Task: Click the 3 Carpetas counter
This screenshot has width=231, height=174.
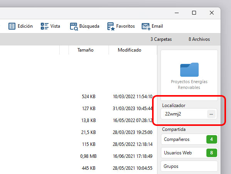Action: [161, 39]
